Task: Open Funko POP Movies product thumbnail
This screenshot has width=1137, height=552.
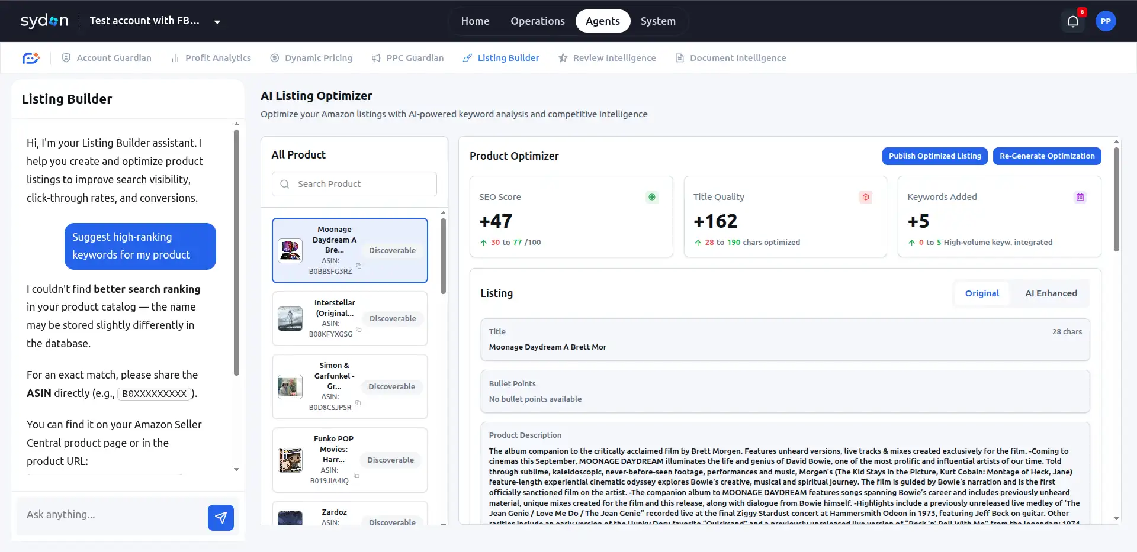Action: pyautogui.click(x=290, y=460)
